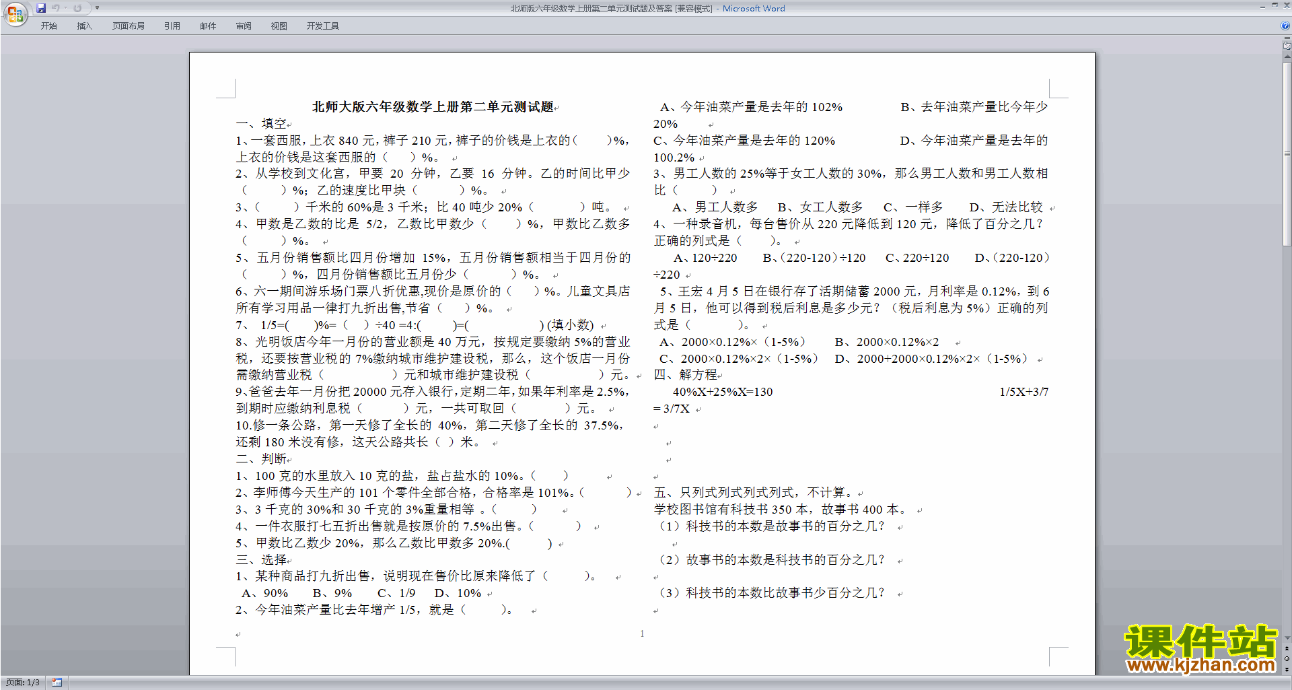Click the vertical scrollbar down arrow
This screenshot has height=690, width=1292.
pyautogui.click(x=1287, y=638)
